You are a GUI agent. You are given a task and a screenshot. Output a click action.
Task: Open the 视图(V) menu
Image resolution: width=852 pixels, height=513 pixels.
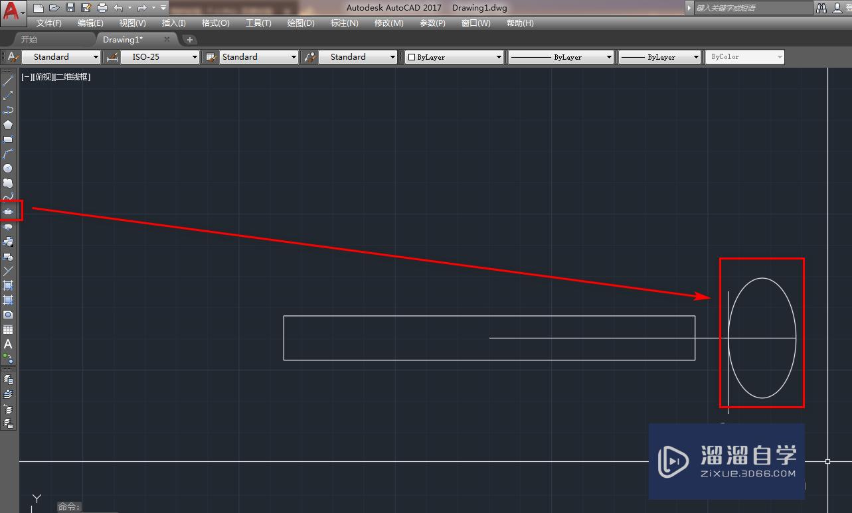pyautogui.click(x=133, y=23)
